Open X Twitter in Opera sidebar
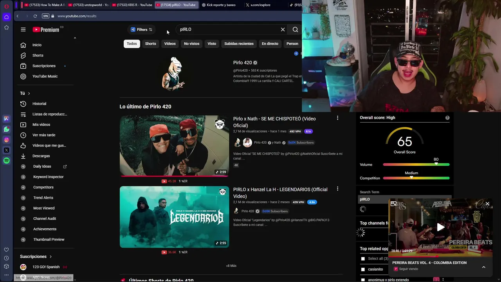Image resolution: width=501 pixels, height=282 pixels. coord(6,150)
